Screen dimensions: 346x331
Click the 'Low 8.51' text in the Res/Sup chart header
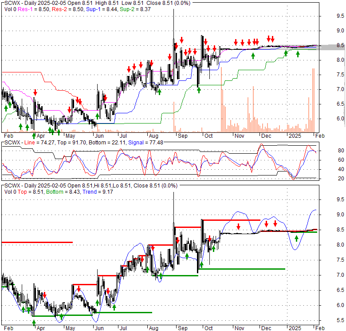[x=132, y=3]
